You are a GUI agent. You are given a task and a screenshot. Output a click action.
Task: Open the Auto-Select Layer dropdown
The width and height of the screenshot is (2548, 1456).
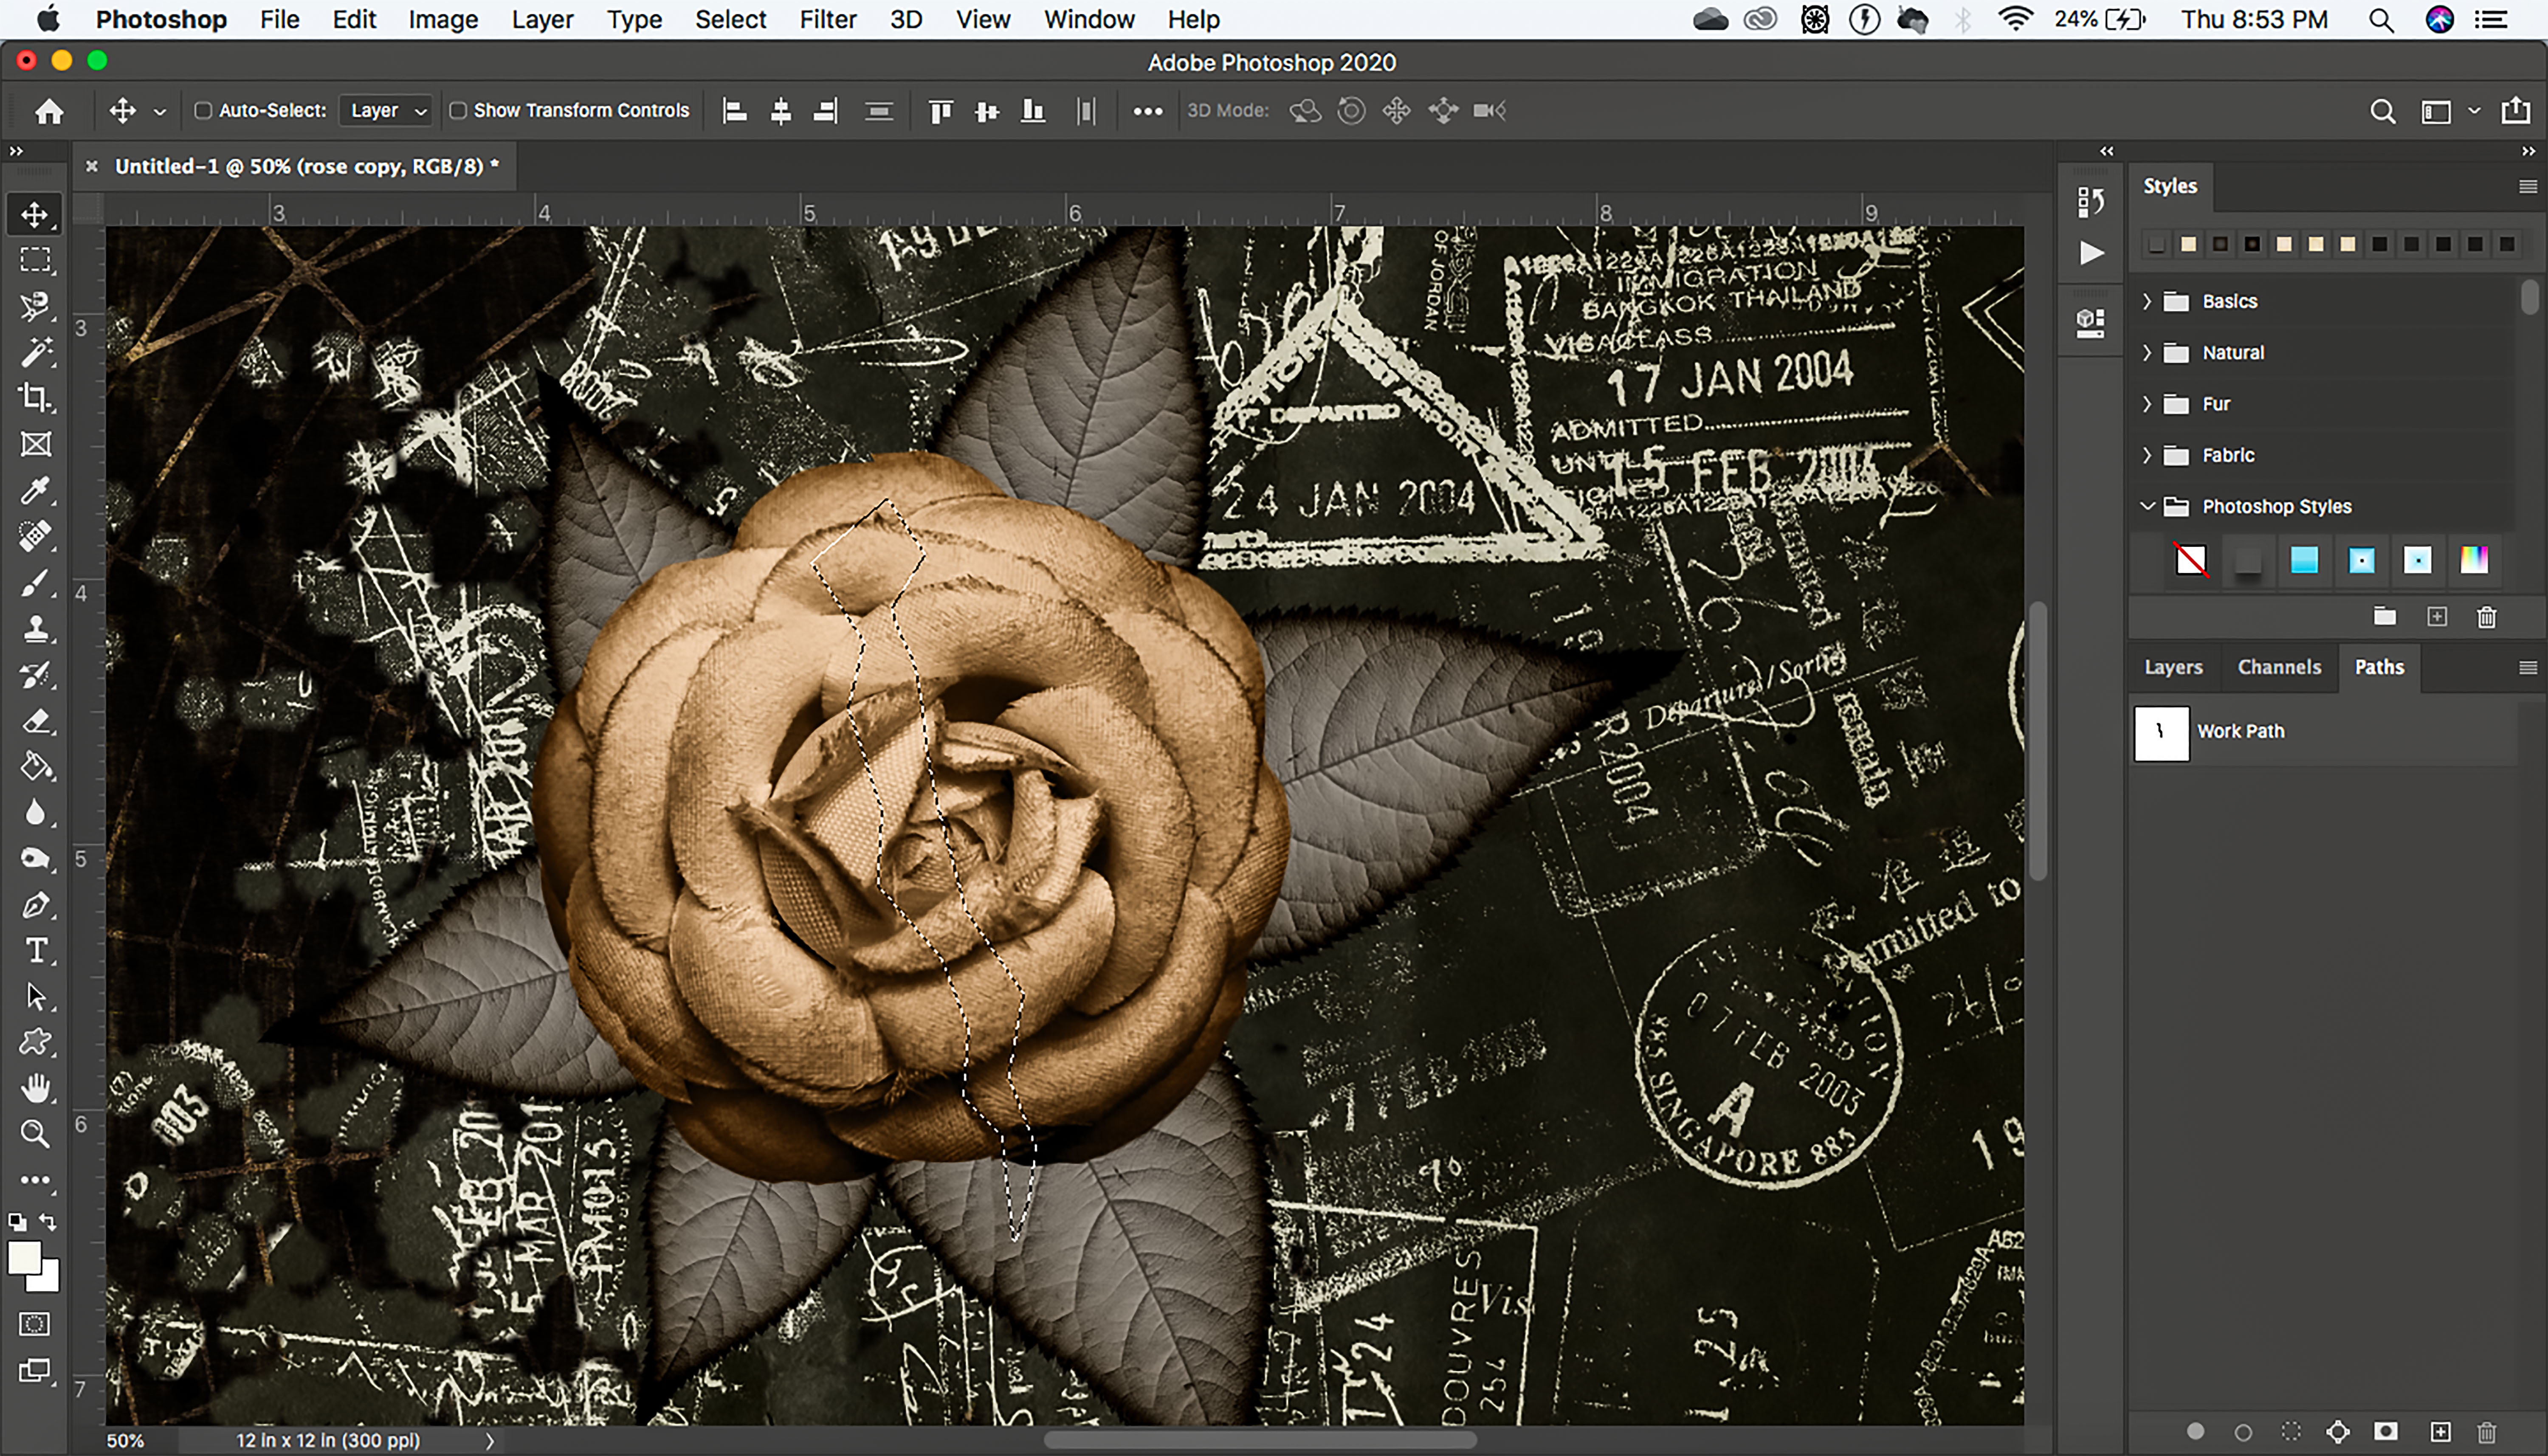click(x=387, y=110)
